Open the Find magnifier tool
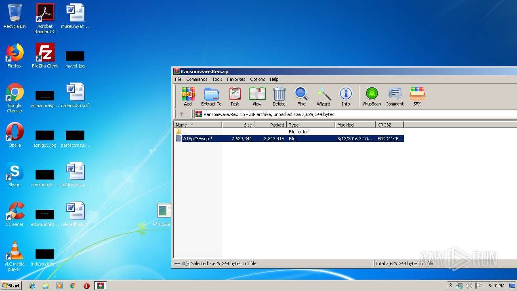This screenshot has height=291, width=517. coord(301,97)
